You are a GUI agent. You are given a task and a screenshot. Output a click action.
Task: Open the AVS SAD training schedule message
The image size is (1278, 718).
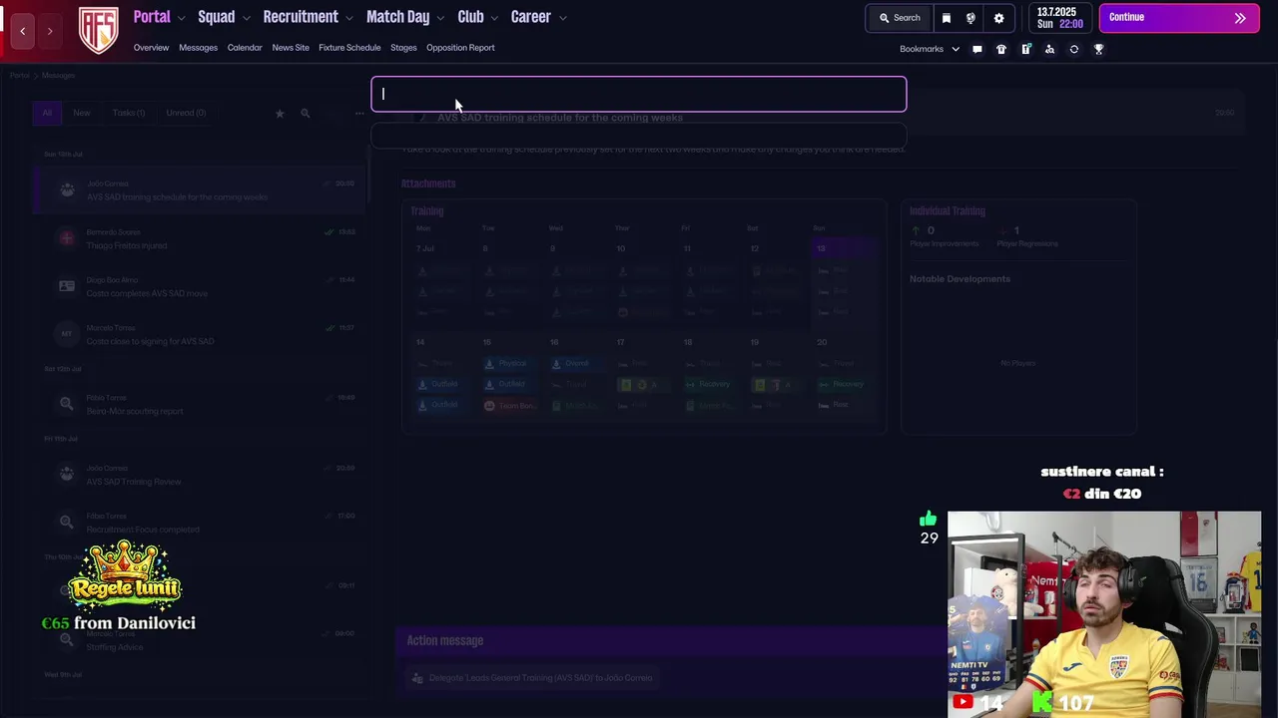tap(200, 190)
